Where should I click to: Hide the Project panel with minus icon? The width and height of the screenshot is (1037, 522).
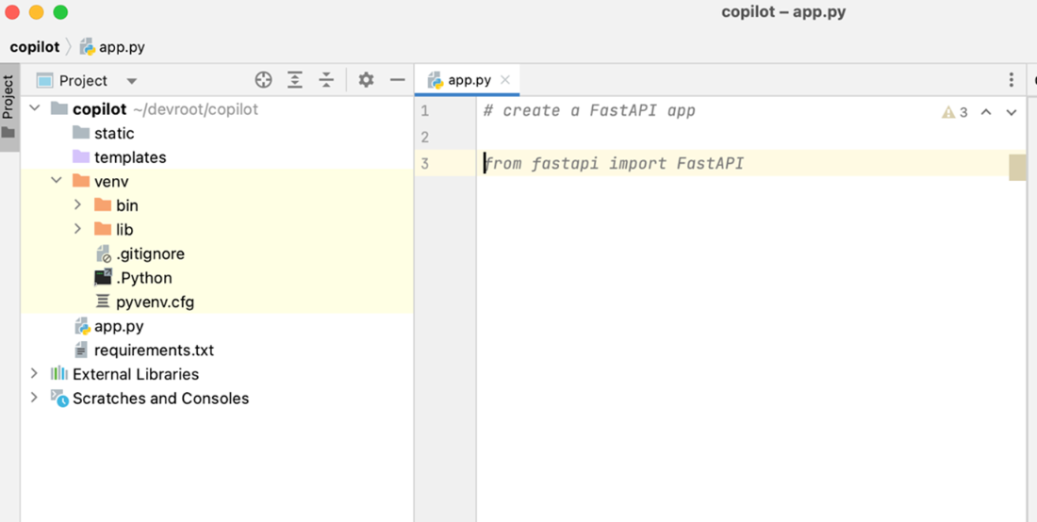click(397, 80)
